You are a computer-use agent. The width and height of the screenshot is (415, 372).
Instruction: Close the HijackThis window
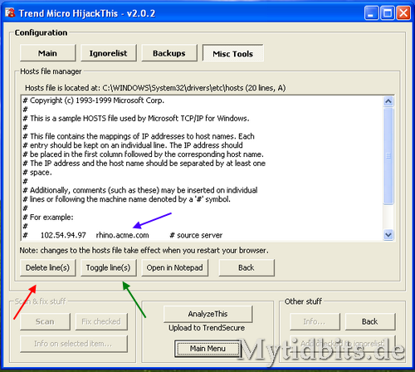coord(403,13)
